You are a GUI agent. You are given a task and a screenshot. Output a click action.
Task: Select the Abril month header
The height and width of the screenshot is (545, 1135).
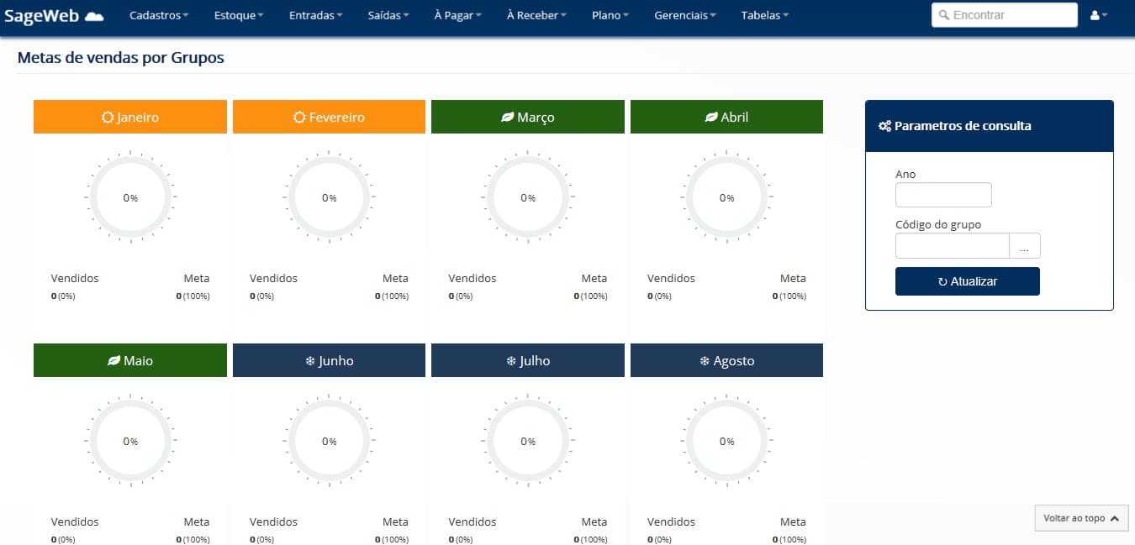pos(726,117)
